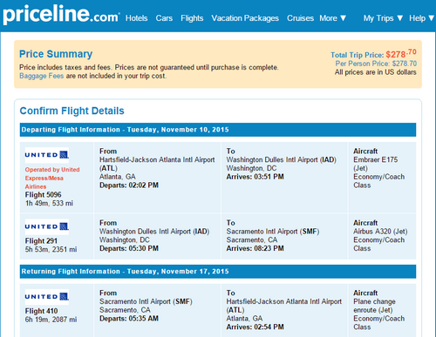Open the Baggage Fees link
The width and height of the screenshot is (436, 337).
[41, 76]
